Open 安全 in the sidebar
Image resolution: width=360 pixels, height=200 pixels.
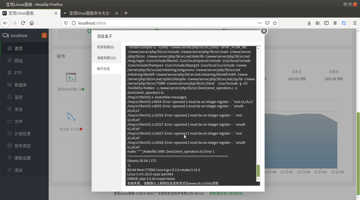pyautogui.click(x=24, y=109)
